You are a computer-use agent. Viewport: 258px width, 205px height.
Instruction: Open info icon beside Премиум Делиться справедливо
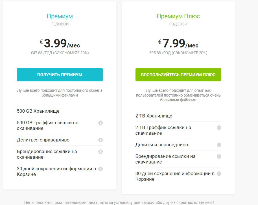point(100,140)
